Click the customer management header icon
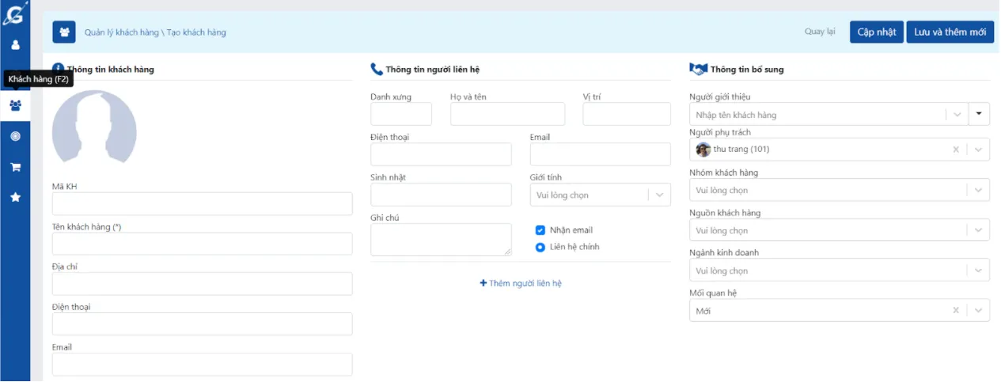The image size is (1001, 382). coord(64,32)
